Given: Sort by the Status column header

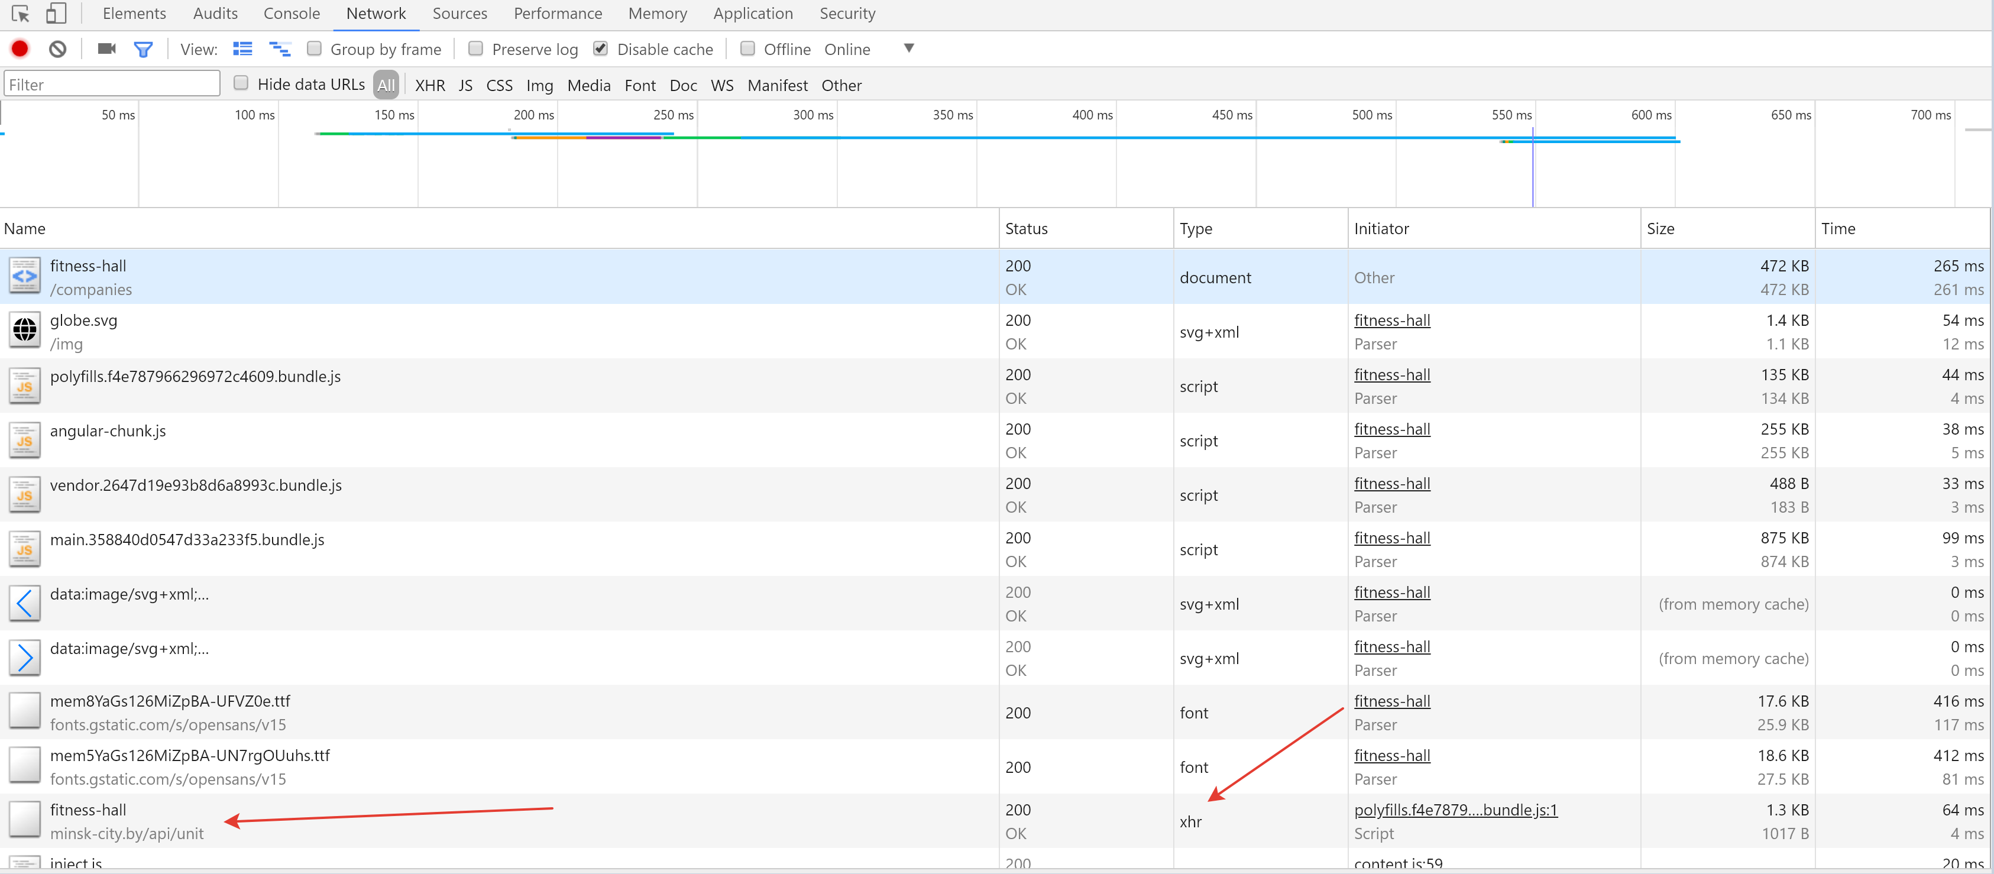Looking at the screenshot, I should point(1086,228).
